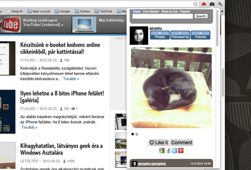Click the camera extension icon
The width and height of the screenshot is (251, 170).
(212, 4)
